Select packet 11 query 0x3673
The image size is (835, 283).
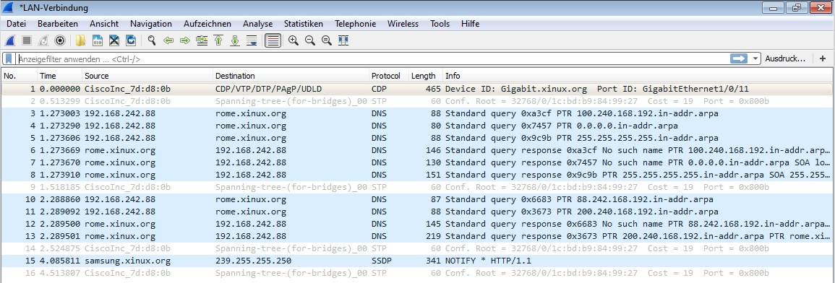click(x=417, y=212)
